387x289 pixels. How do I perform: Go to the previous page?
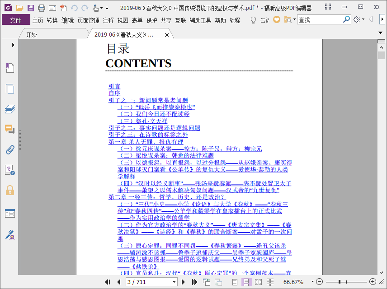point(119,282)
